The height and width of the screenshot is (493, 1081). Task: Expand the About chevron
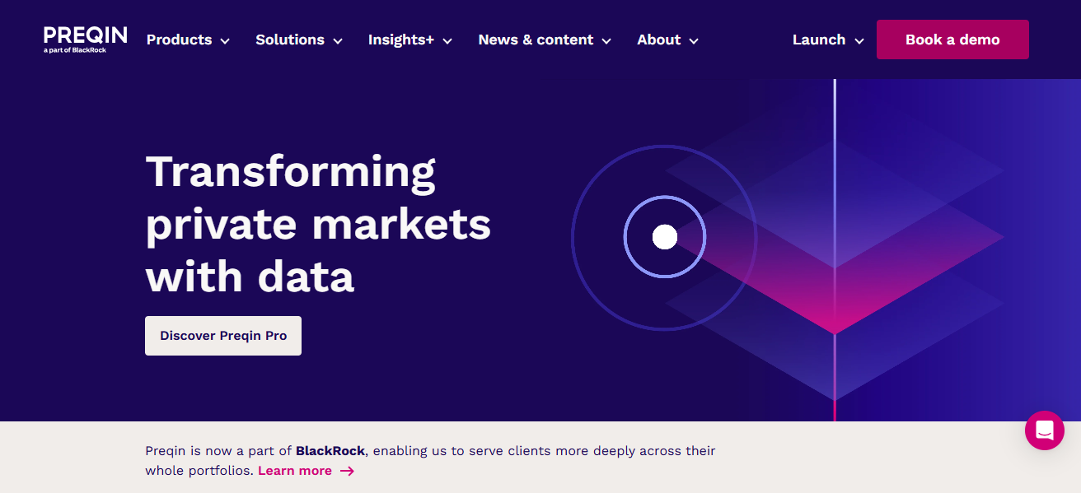[x=694, y=41]
